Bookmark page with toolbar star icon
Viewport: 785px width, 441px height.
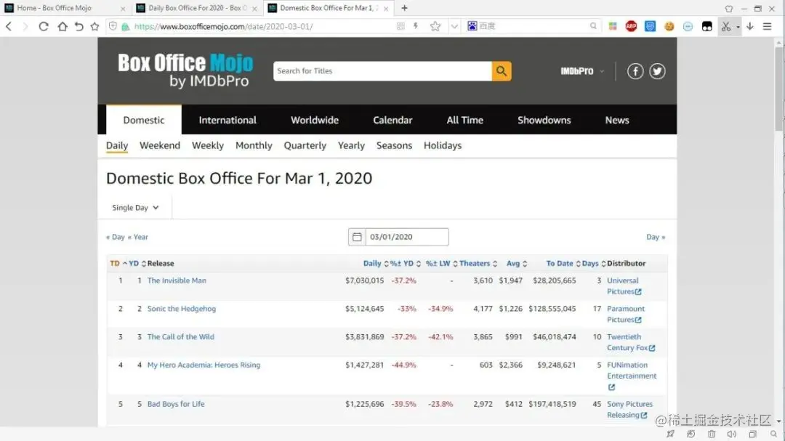click(x=94, y=27)
